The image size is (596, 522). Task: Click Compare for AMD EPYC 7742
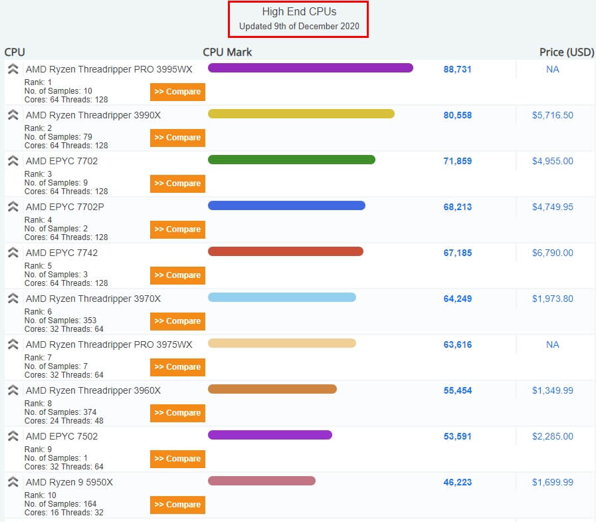[177, 275]
